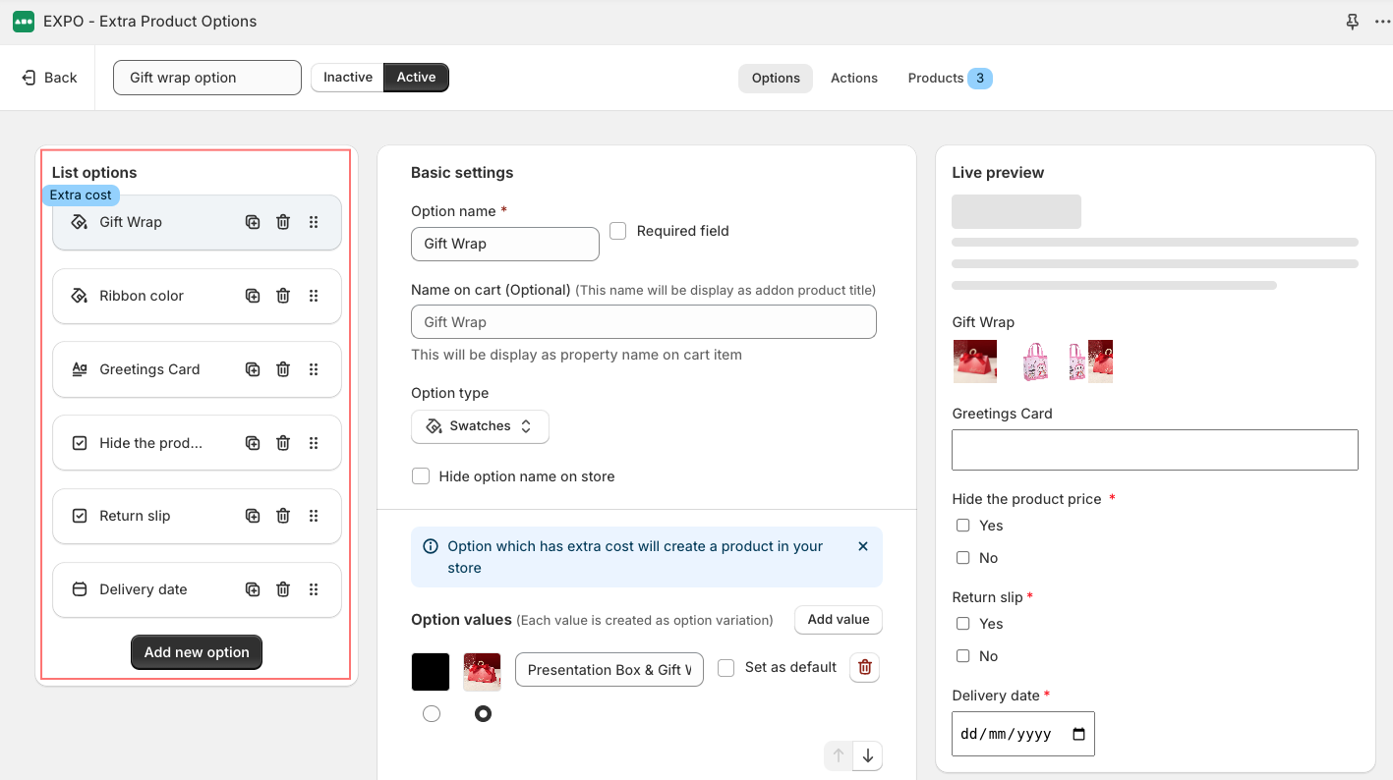
Task: Click the Hide the prod... drag handle
Action: [x=314, y=443]
